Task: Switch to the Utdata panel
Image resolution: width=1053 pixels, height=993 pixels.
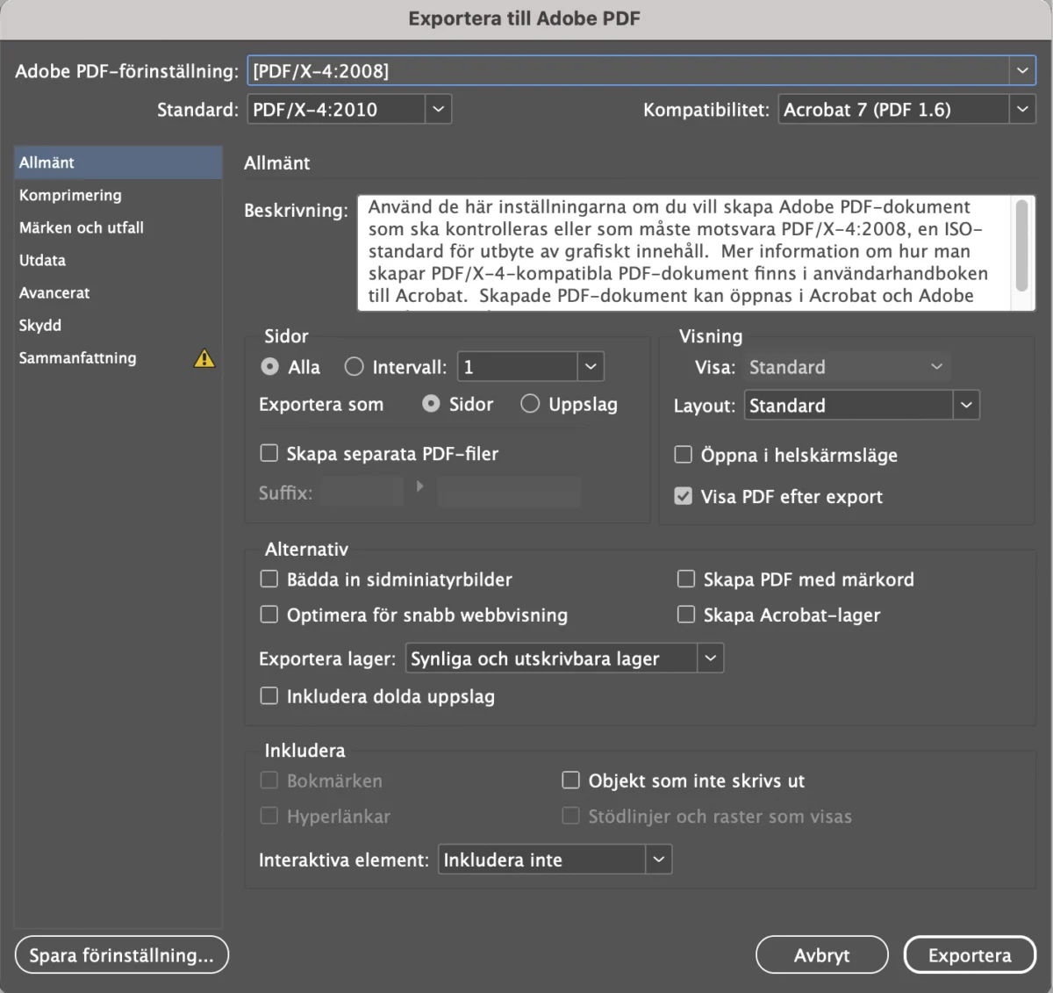Action: pos(118,260)
